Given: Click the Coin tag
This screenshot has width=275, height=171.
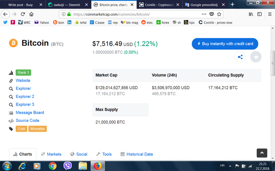Looking at the screenshot, I should (x=21, y=129).
